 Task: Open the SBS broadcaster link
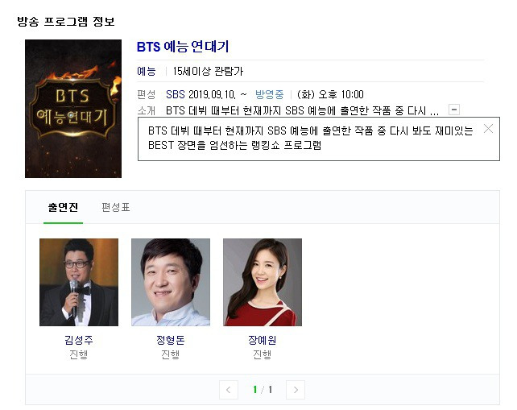pyautogui.click(x=176, y=95)
